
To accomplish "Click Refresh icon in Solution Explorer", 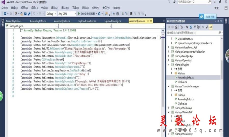I will point(191,27).
